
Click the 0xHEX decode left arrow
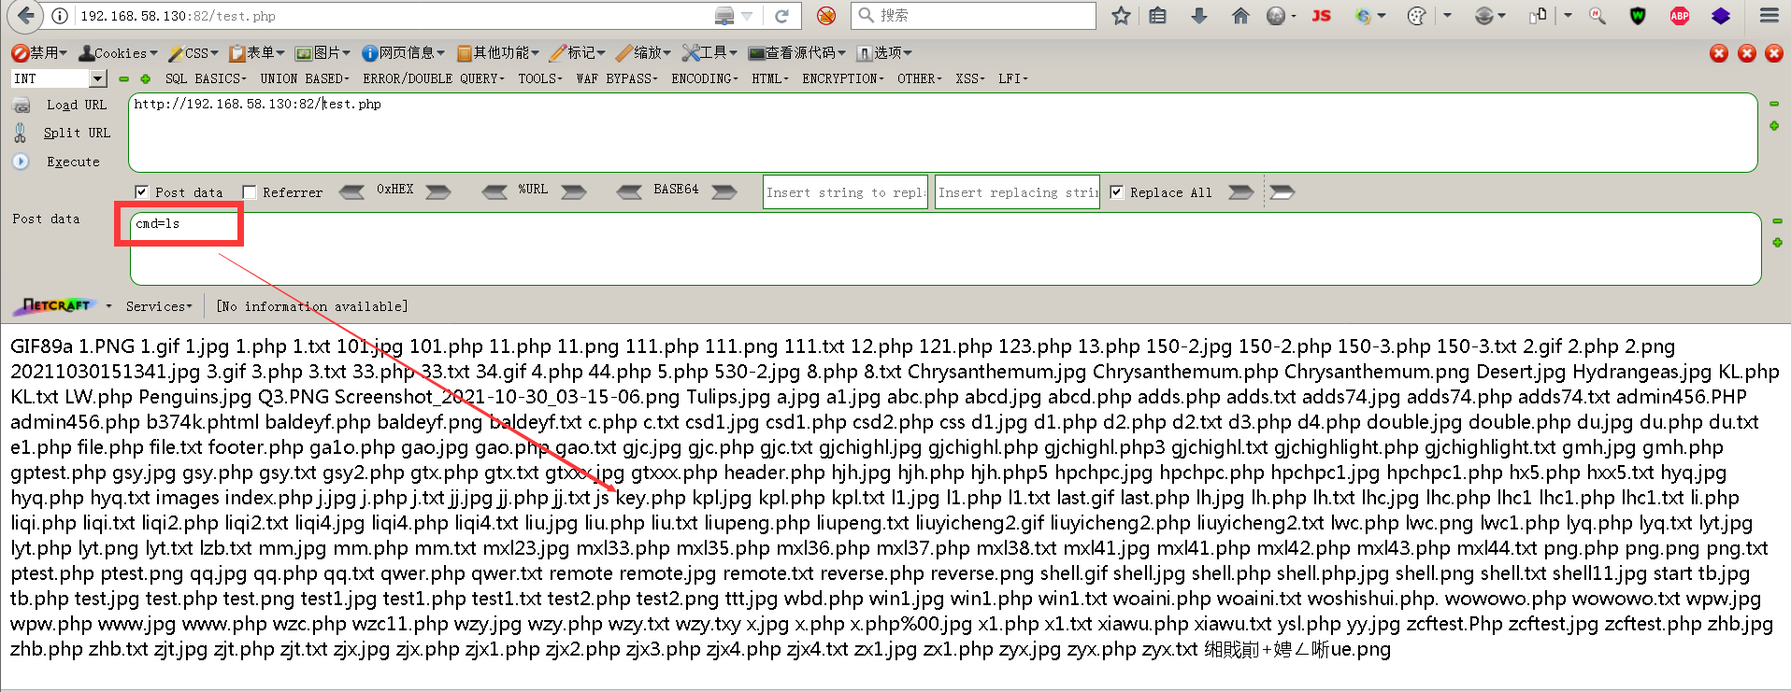[351, 191]
